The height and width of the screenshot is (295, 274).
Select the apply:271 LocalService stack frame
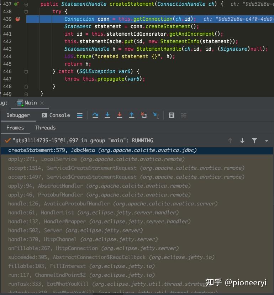pos(137,159)
